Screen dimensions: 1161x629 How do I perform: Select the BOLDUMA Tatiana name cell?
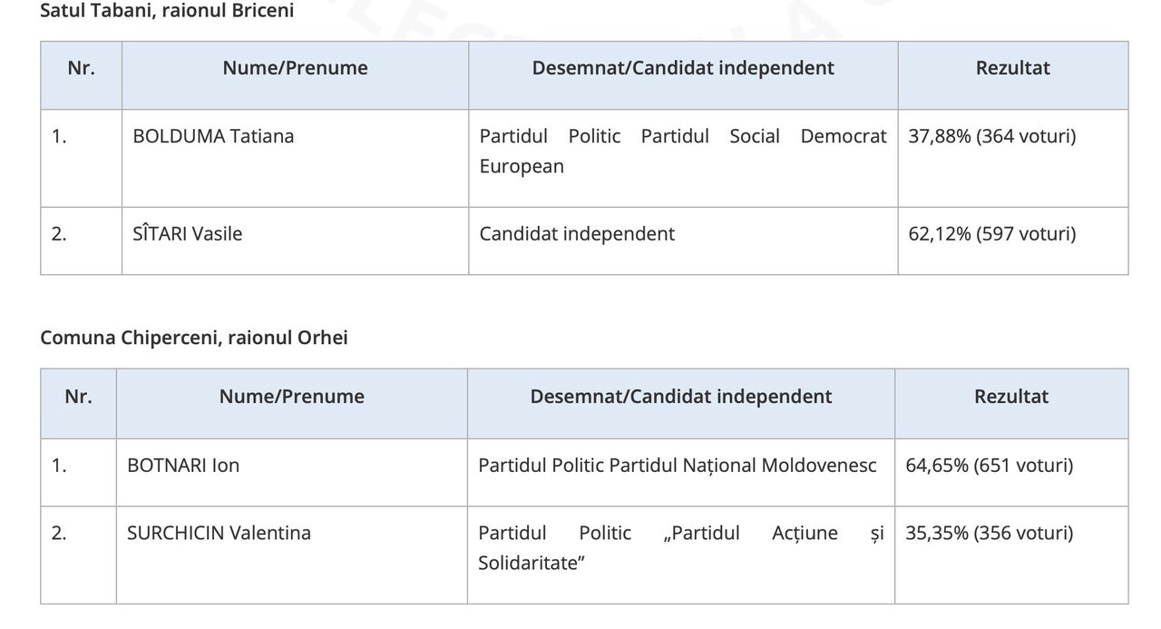tap(296, 158)
